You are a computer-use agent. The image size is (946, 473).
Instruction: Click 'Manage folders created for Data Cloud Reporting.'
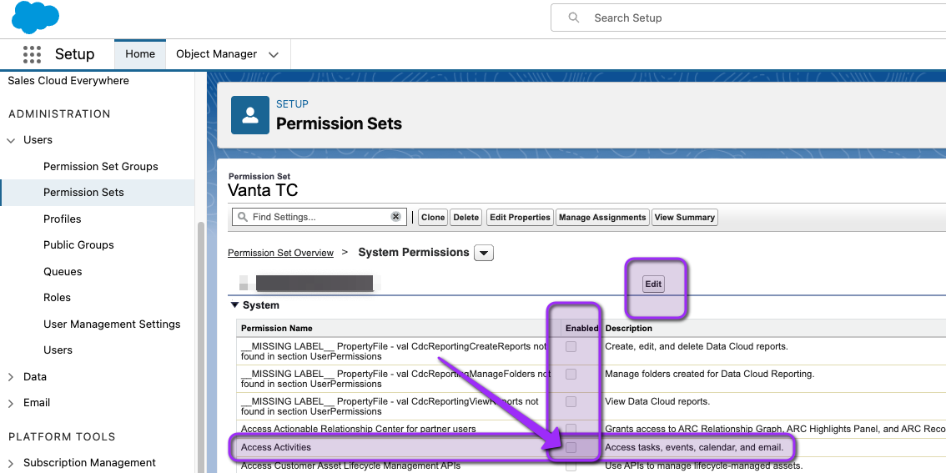pos(709,374)
